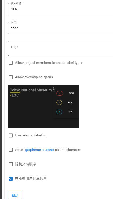
Task: Click the blue 'f' FAC shortcut chip
Action: 59,112
